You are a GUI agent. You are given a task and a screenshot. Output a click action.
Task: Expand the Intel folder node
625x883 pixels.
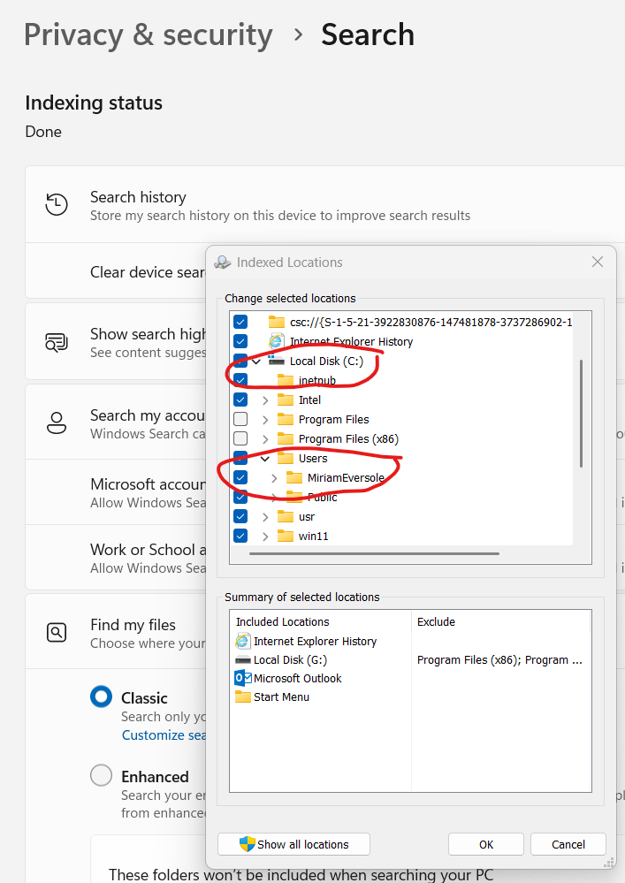(x=265, y=400)
